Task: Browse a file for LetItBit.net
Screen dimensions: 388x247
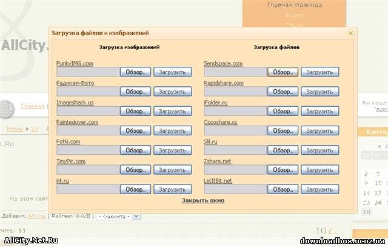Action: pyautogui.click(x=283, y=189)
